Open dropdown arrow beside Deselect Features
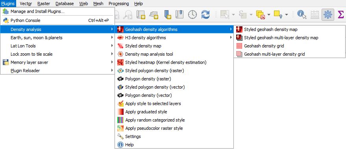346x149 pixels. pyautogui.click(x=269, y=15)
